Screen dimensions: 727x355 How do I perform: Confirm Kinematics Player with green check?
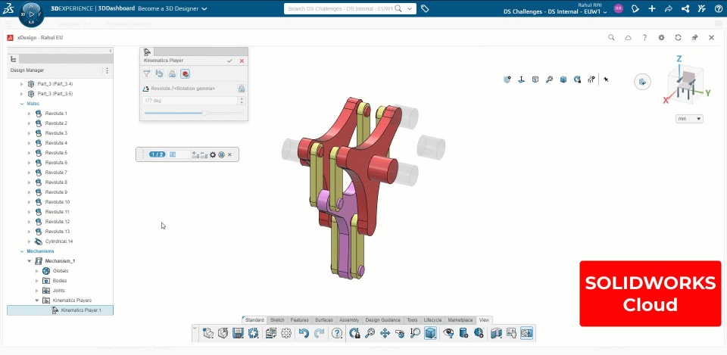[229, 61]
